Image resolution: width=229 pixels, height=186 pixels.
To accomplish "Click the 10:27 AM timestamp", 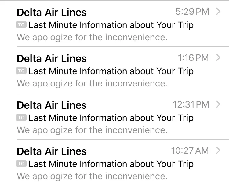I will pos(190,150).
